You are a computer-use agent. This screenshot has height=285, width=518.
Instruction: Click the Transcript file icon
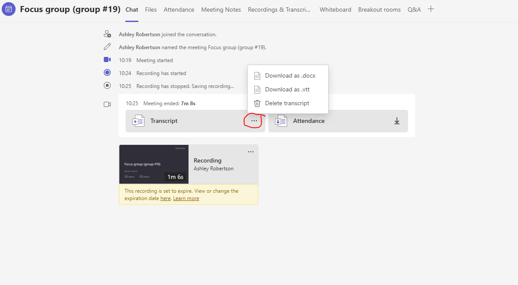point(138,121)
